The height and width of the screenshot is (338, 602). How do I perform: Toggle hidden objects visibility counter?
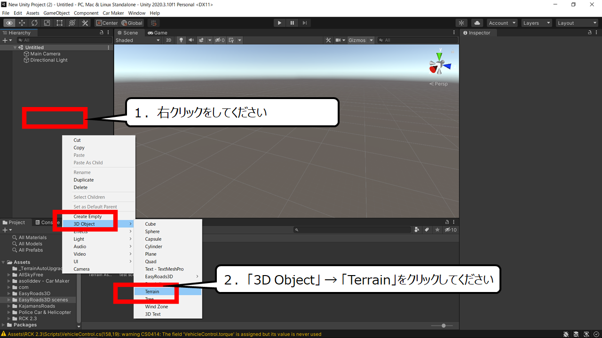pos(220,40)
